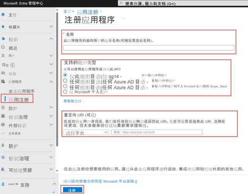Viewport: 248px width, 194px height.
Task: Select 仅此组织目录 single-tenant radio option
Action: coord(65,75)
